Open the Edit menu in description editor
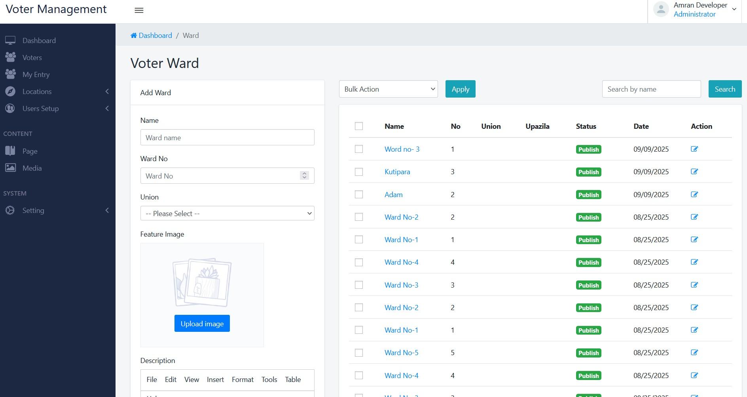747x397 pixels. (x=171, y=379)
